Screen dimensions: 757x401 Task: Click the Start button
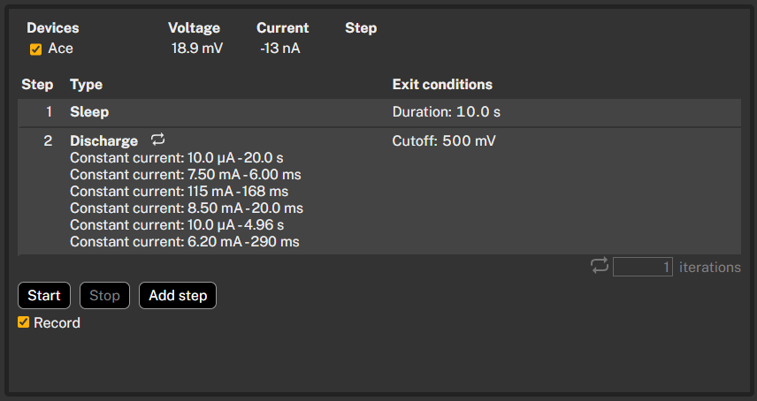click(44, 295)
